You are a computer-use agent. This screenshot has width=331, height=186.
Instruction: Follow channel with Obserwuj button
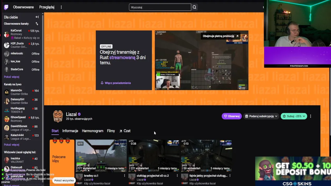coord(232,116)
